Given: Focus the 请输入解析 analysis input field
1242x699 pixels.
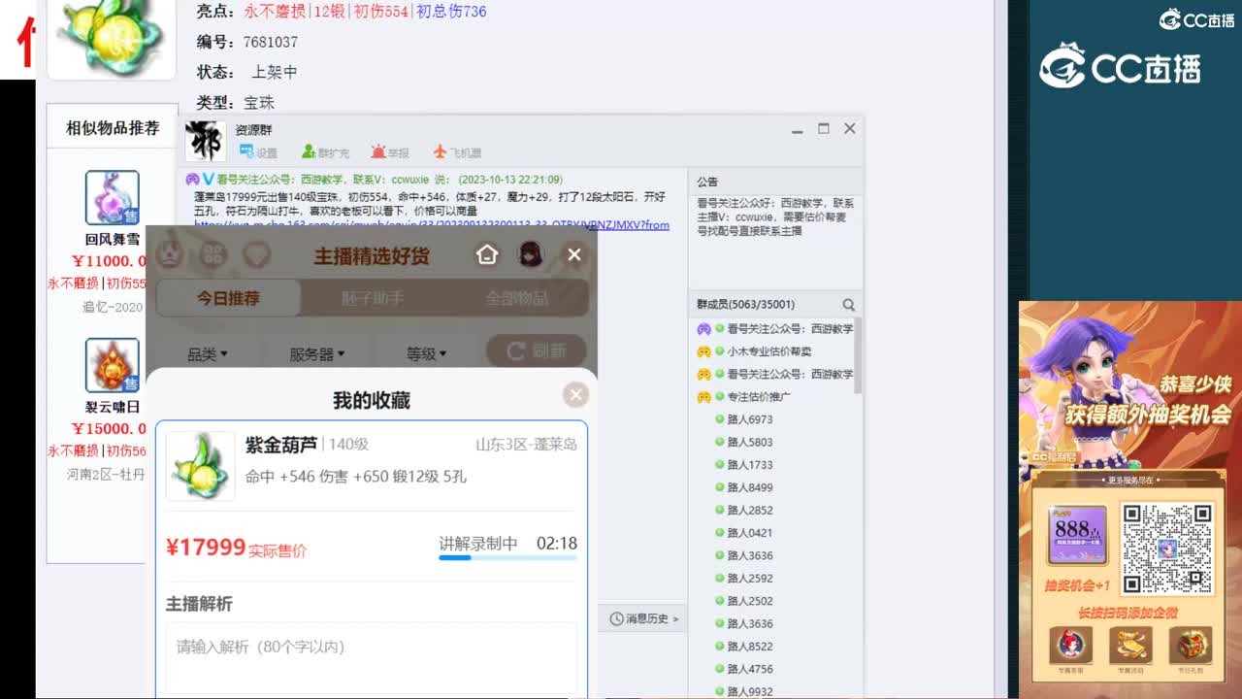Looking at the screenshot, I should pyautogui.click(x=372, y=657).
